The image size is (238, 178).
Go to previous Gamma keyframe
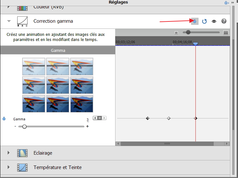[x=95, y=118]
